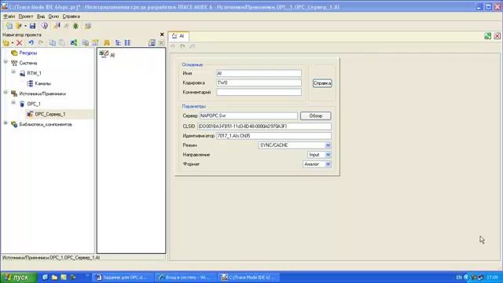The image size is (503, 283).
Task: Click the red X editor close icon
Action: pyautogui.click(x=497, y=36)
